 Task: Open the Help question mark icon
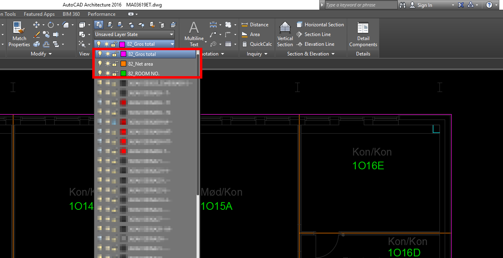(x=489, y=5)
